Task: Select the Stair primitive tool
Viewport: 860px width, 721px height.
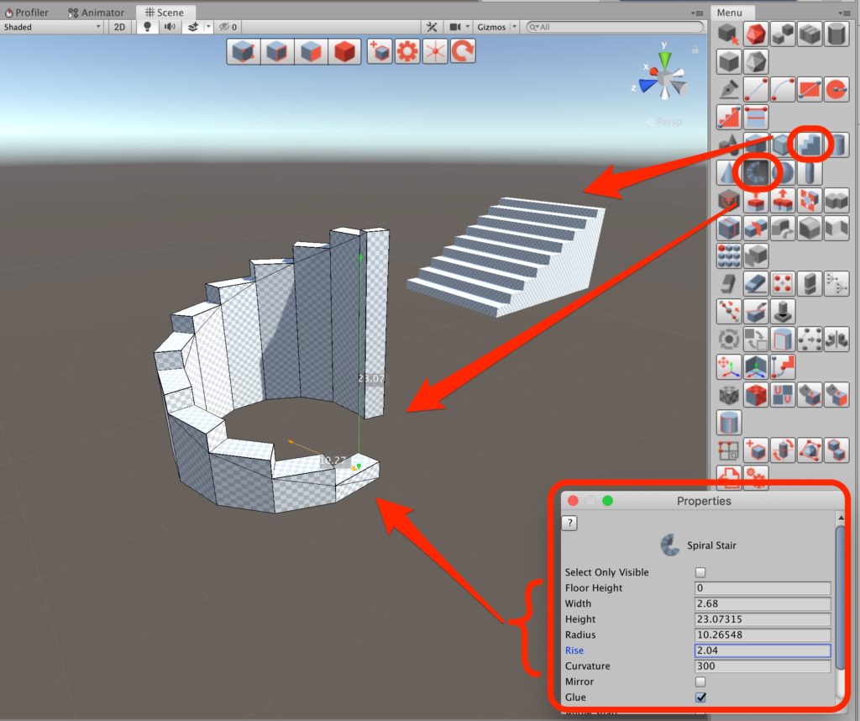Action: coord(810,145)
